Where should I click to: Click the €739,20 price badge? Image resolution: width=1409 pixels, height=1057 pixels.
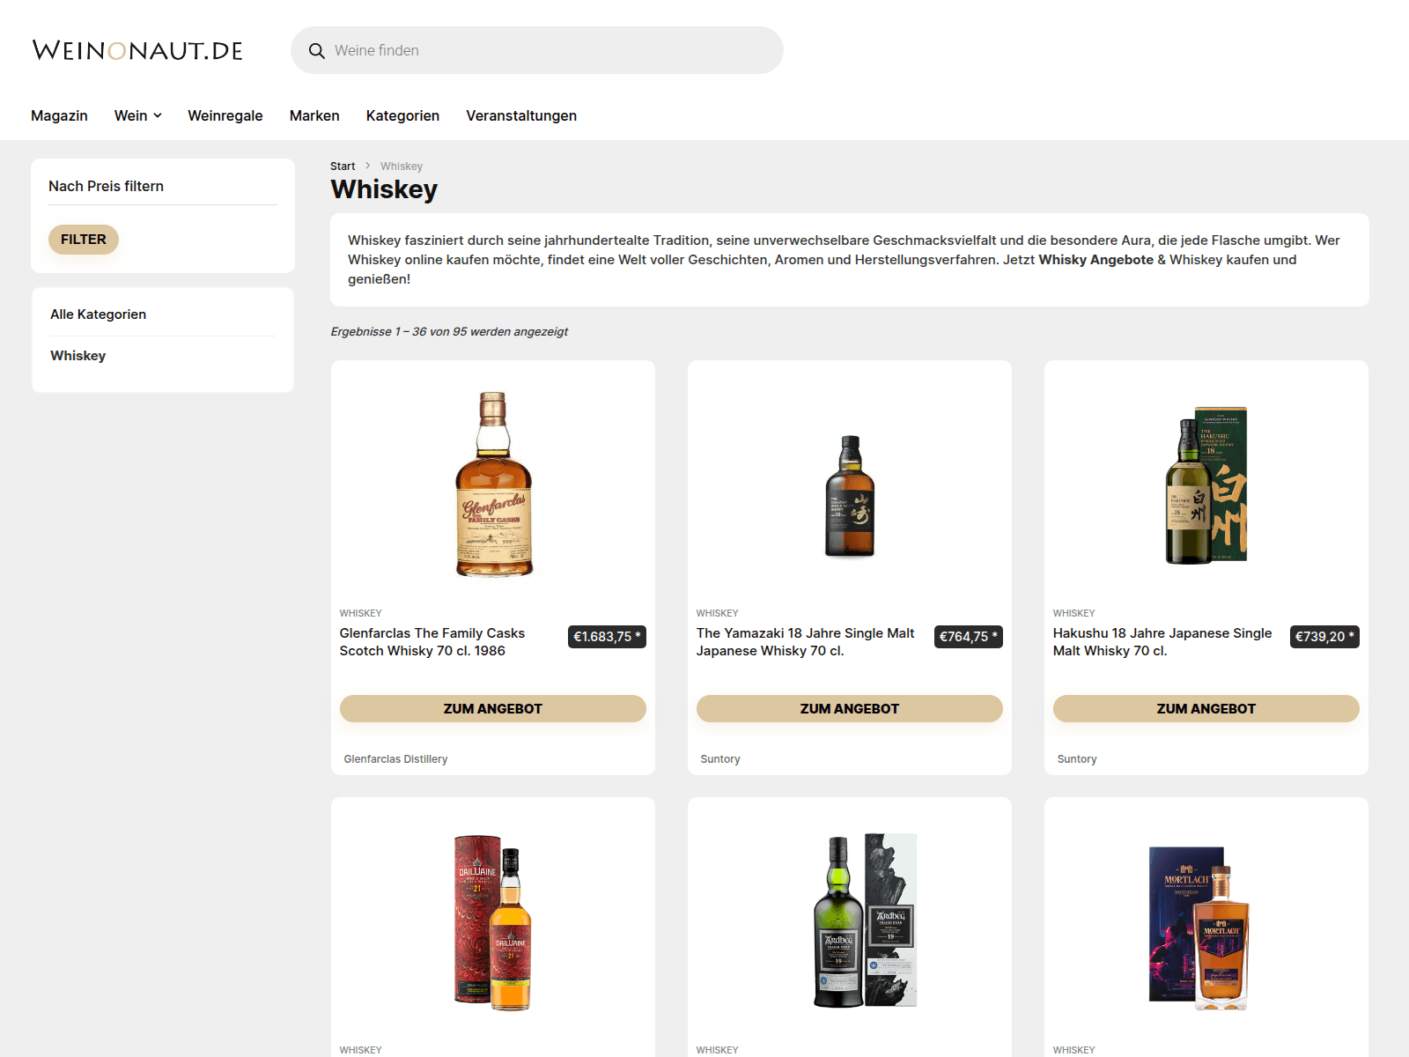pyautogui.click(x=1325, y=637)
